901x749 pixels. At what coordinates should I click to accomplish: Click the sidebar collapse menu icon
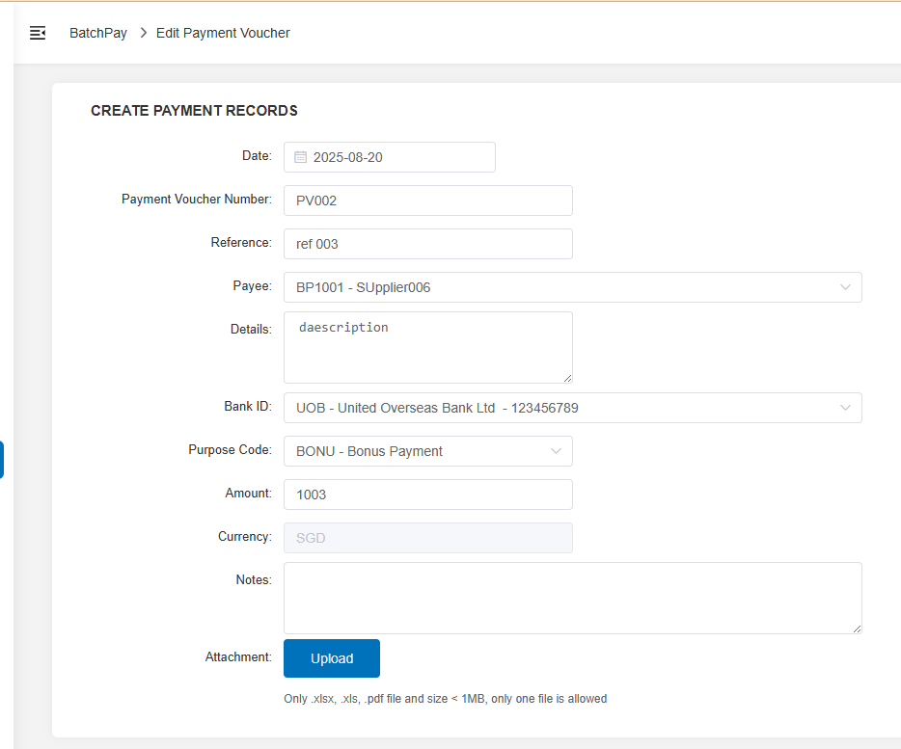(38, 33)
